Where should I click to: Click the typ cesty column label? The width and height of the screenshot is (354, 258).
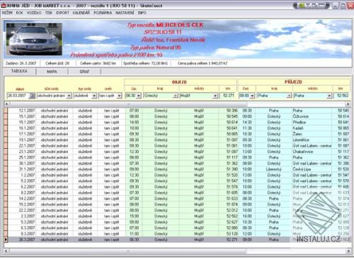point(84,89)
